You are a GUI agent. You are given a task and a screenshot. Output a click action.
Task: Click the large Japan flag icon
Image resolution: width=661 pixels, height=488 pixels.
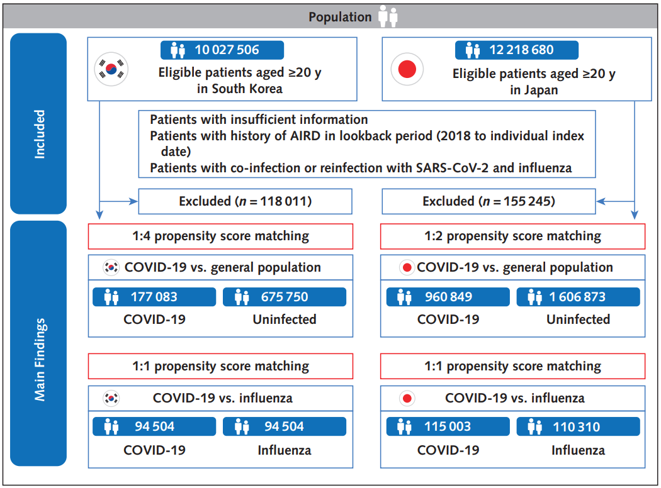click(407, 69)
